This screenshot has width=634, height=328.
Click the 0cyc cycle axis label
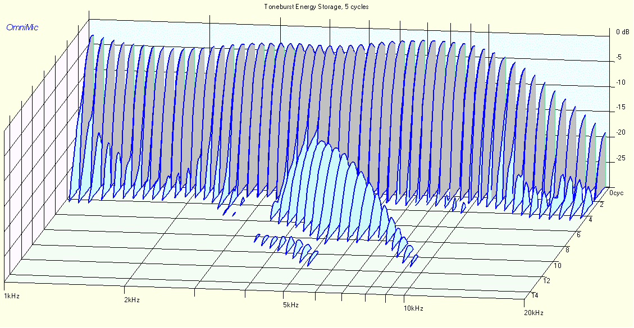(617, 193)
